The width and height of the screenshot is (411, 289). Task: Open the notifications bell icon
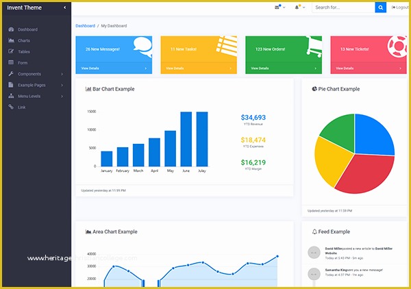[x=297, y=8]
